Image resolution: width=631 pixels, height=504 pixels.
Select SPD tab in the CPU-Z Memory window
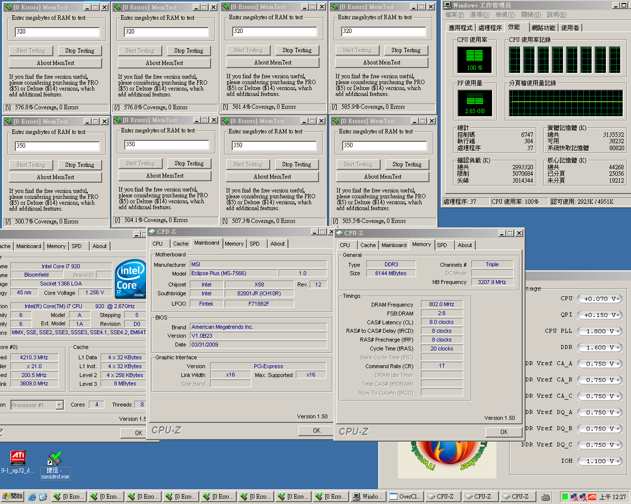(442, 245)
